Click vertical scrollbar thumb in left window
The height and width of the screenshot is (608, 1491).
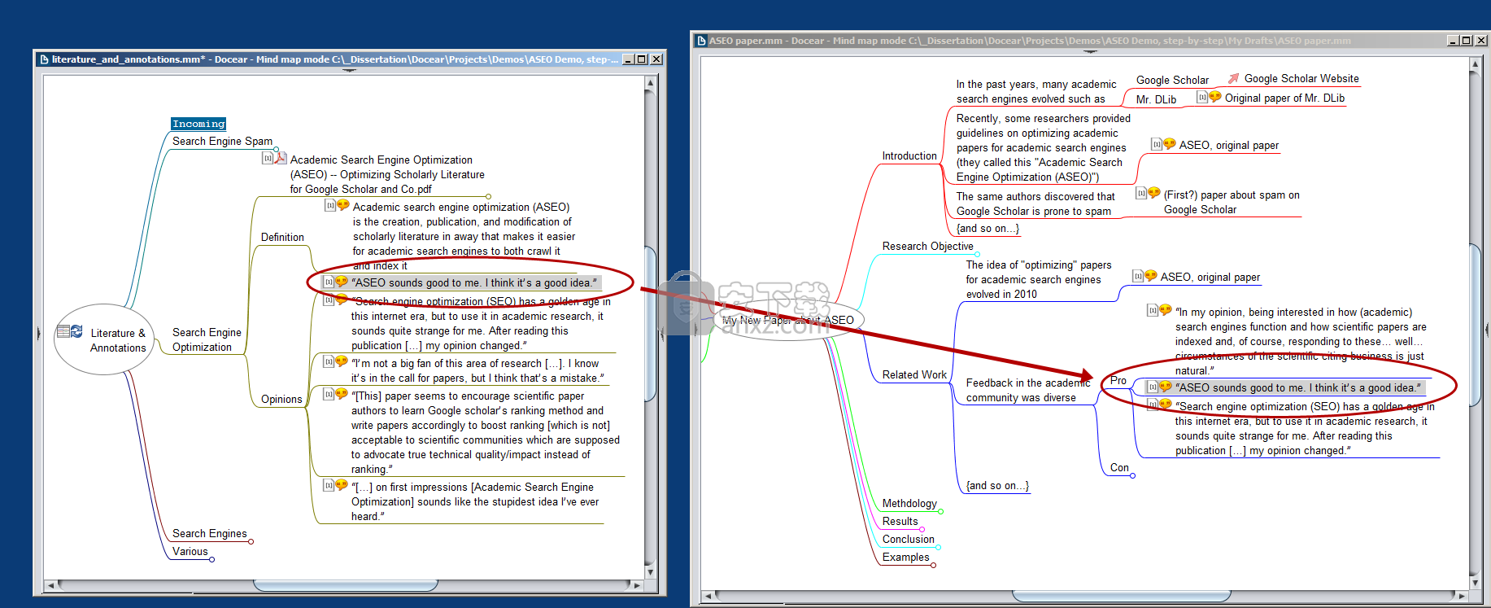tap(650, 324)
